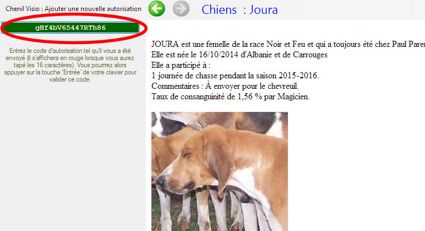This screenshot has height=231, width=425.
Task: Click the ancestor name Magicien
Action: click(x=293, y=96)
